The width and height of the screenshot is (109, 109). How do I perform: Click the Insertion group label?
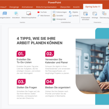pos(22,22)
